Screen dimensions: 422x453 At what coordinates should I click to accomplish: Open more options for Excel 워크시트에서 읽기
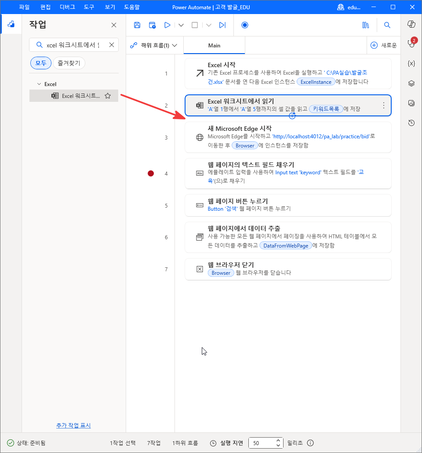pyautogui.click(x=383, y=105)
